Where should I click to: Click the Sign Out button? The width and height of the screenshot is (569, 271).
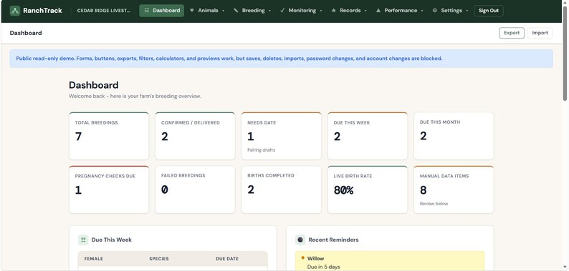pos(489,11)
